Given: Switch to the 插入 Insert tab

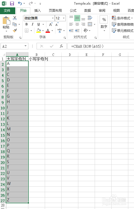Looking at the screenshot, I should pos(37,11).
